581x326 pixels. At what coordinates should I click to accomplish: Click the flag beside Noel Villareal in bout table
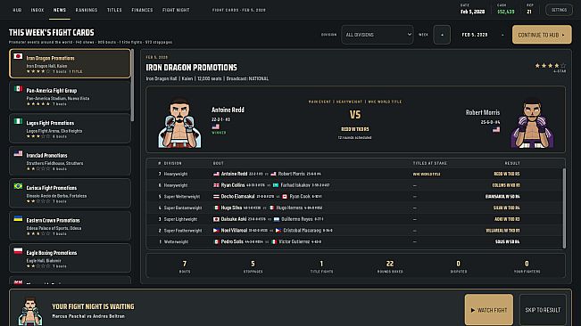pyautogui.click(x=216, y=231)
